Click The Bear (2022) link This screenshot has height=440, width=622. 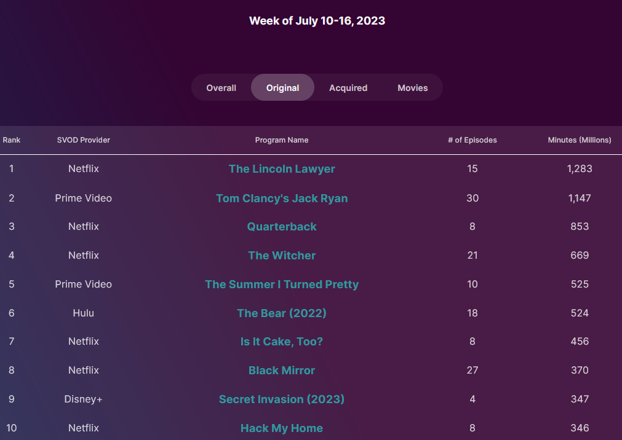[x=282, y=313]
